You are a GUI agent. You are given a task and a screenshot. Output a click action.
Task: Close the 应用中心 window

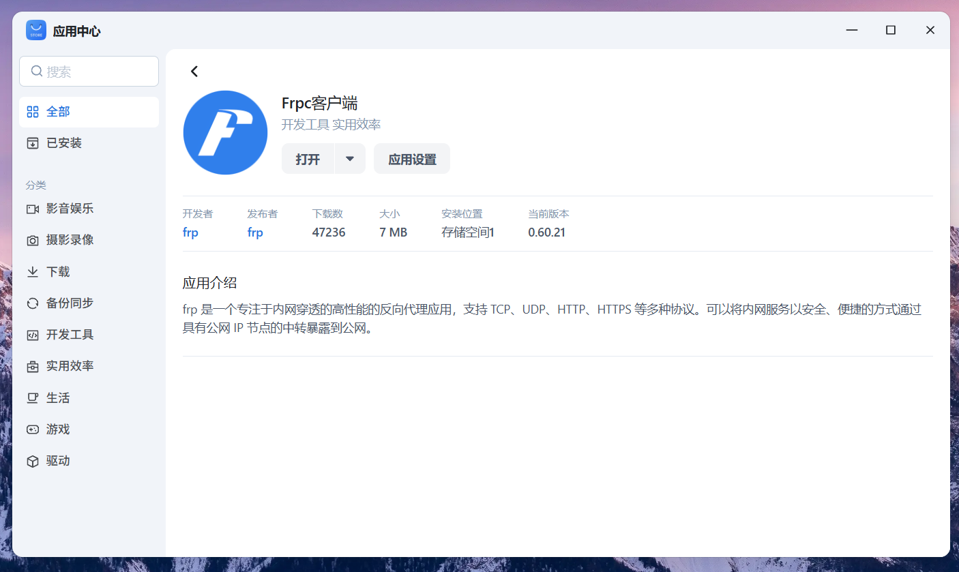[x=930, y=30]
